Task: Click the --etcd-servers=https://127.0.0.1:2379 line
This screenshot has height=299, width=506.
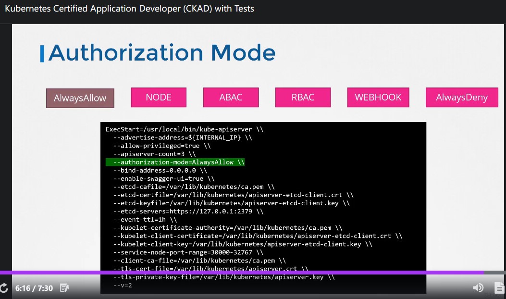Action: (x=188, y=211)
